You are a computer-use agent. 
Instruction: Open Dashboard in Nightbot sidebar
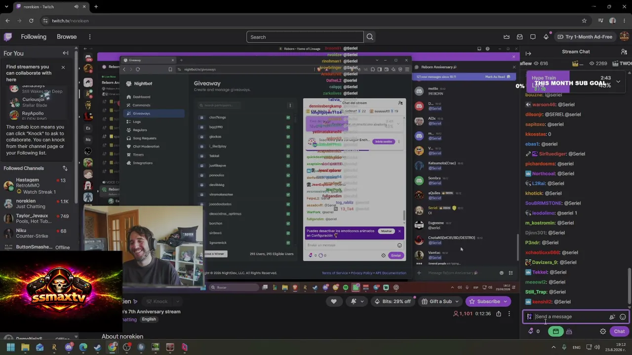point(141,97)
